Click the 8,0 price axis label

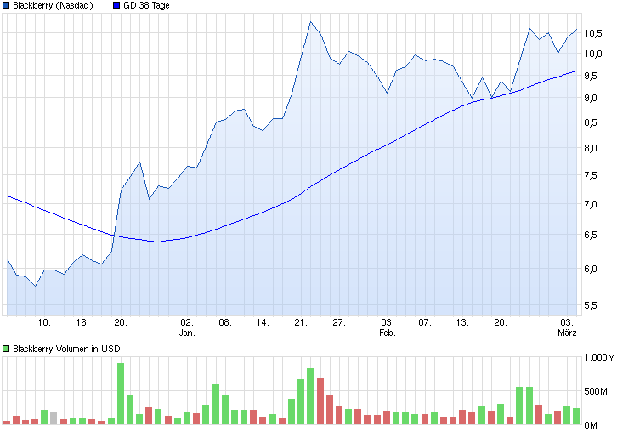coord(594,149)
